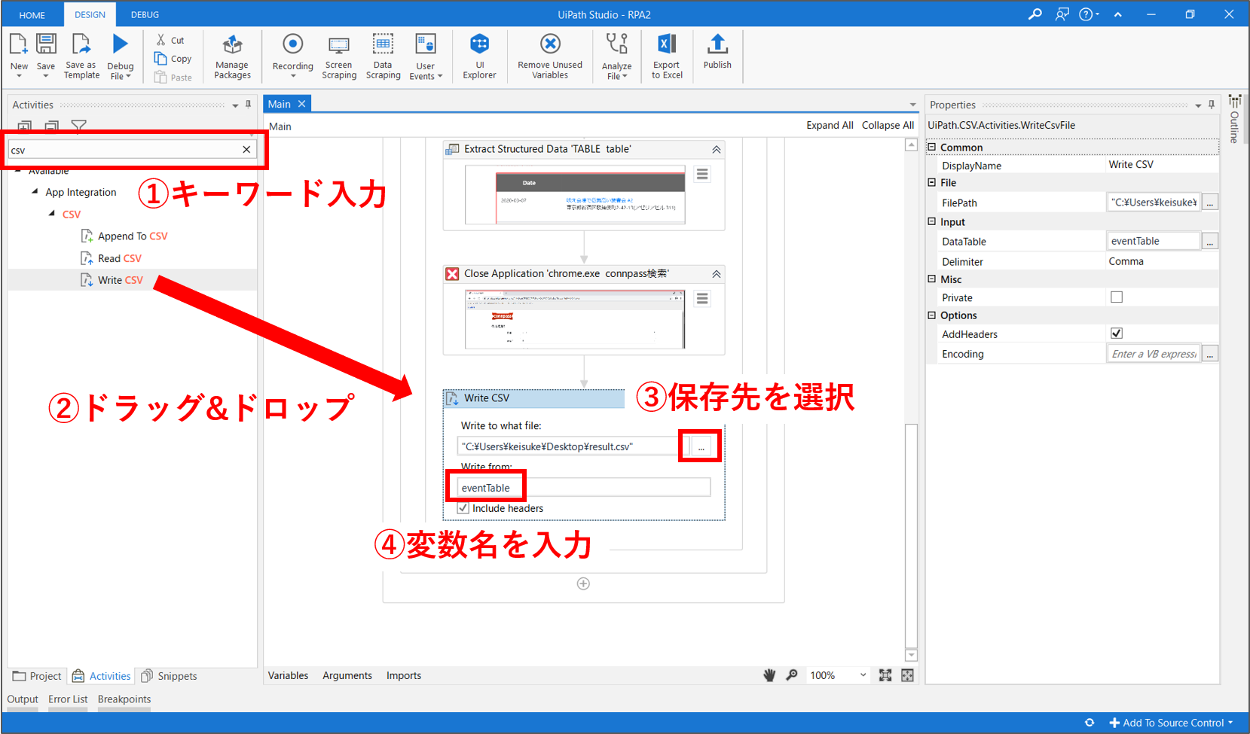Launch Screen Scraping
Screen dimensions: 1250x734
pyautogui.click(x=339, y=56)
